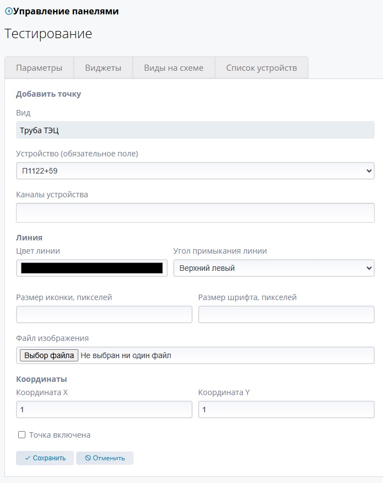
Task: Open the Виджеты tab
Action: pyautogui.click(x=103, y=68)
